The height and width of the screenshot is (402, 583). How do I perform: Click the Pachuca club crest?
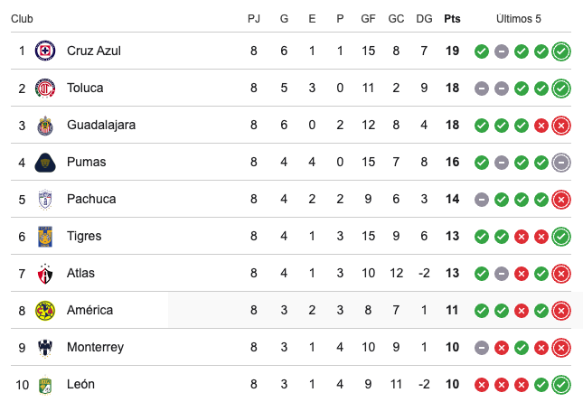coord(44,199)
